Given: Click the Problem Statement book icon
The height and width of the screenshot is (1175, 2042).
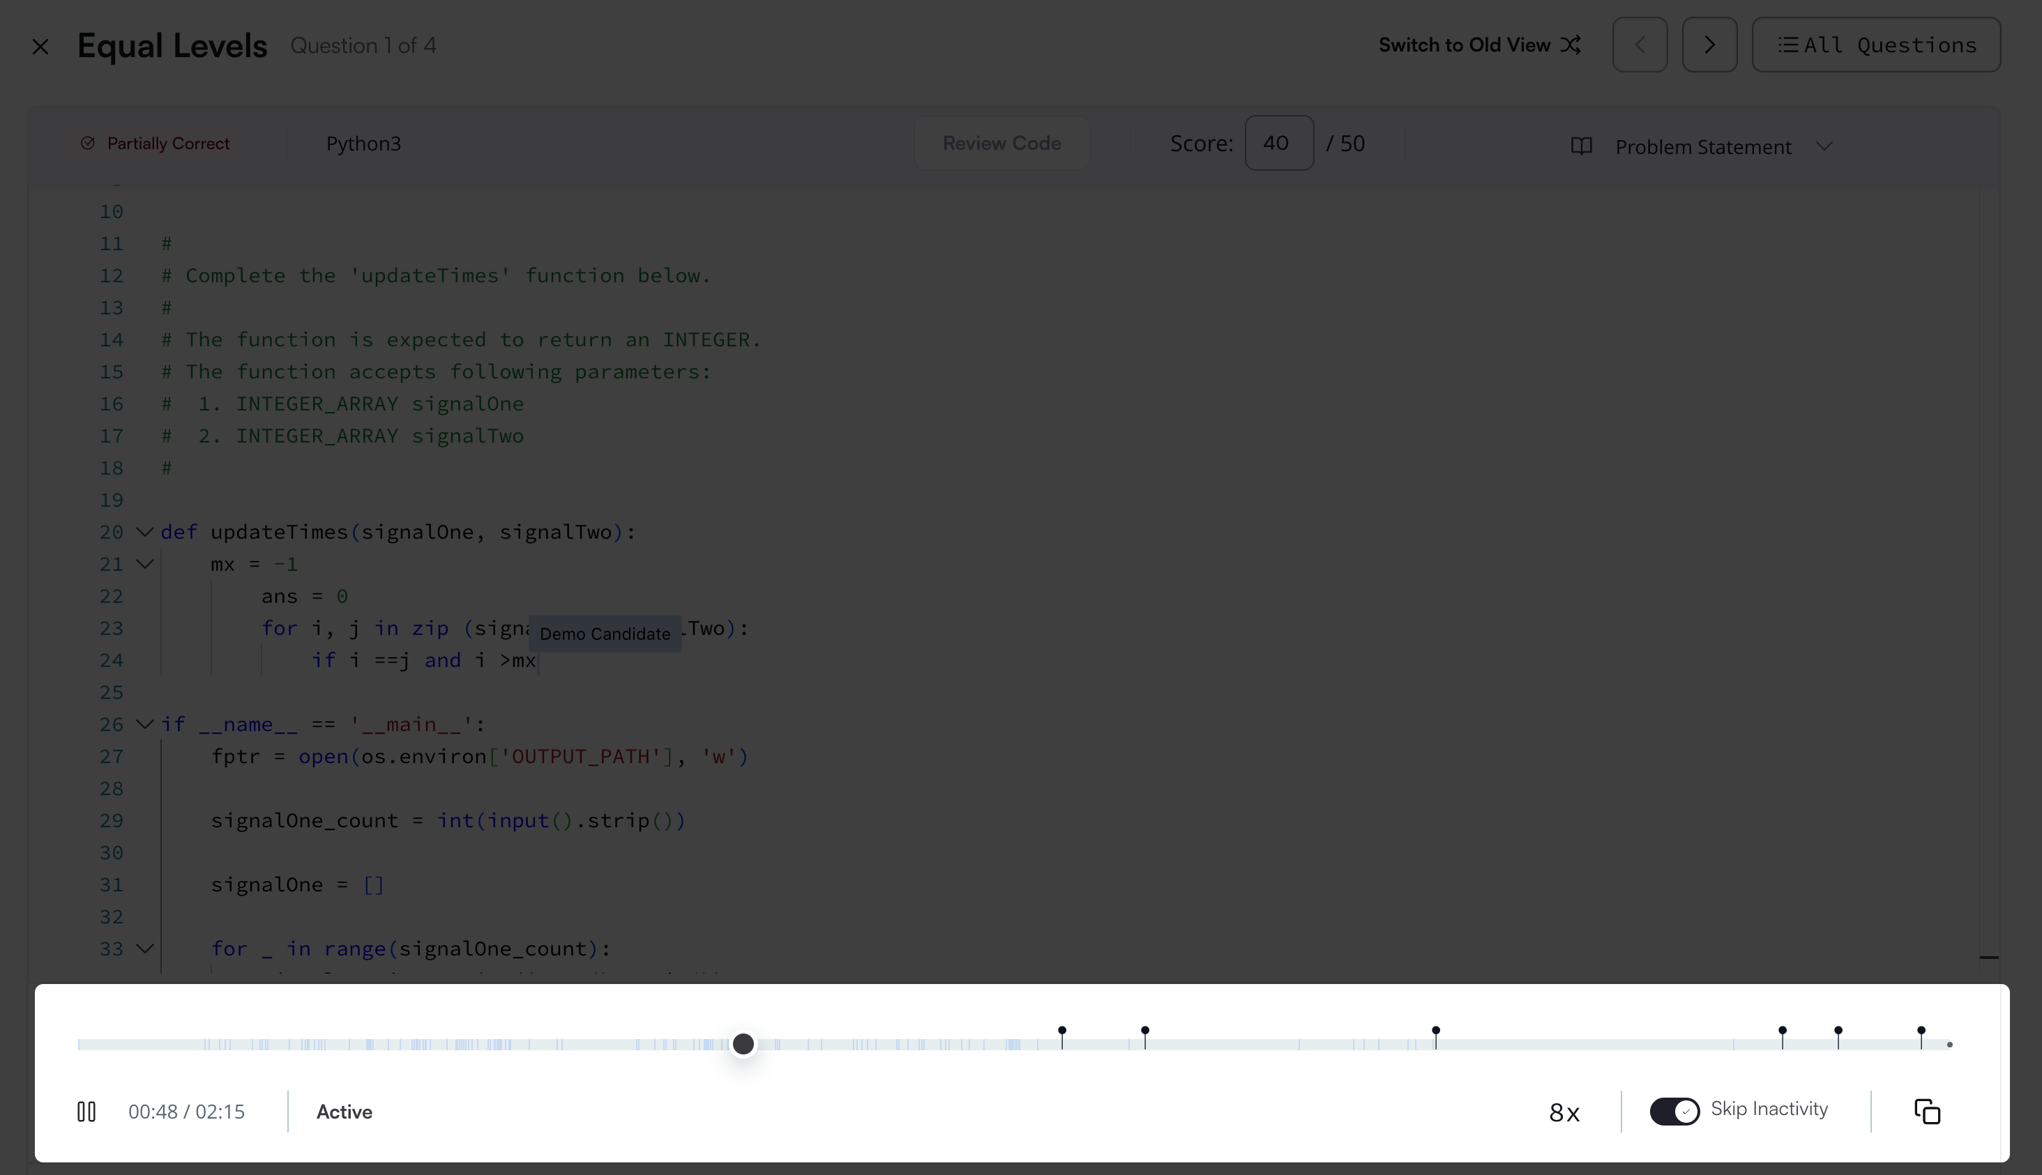Looking at the screenshot, I should [x=1581, y=146].
